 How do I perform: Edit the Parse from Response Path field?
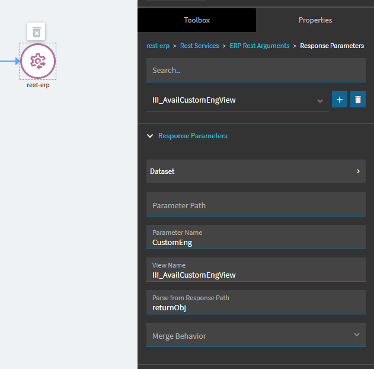click(x=256, y=303)
